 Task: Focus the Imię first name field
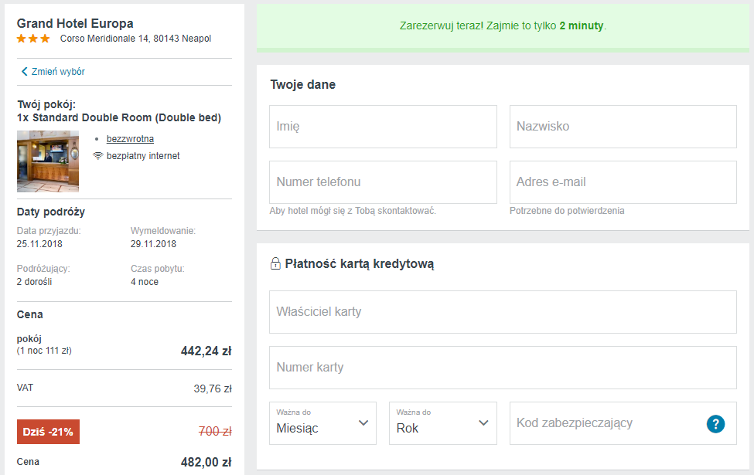[383, 127]
